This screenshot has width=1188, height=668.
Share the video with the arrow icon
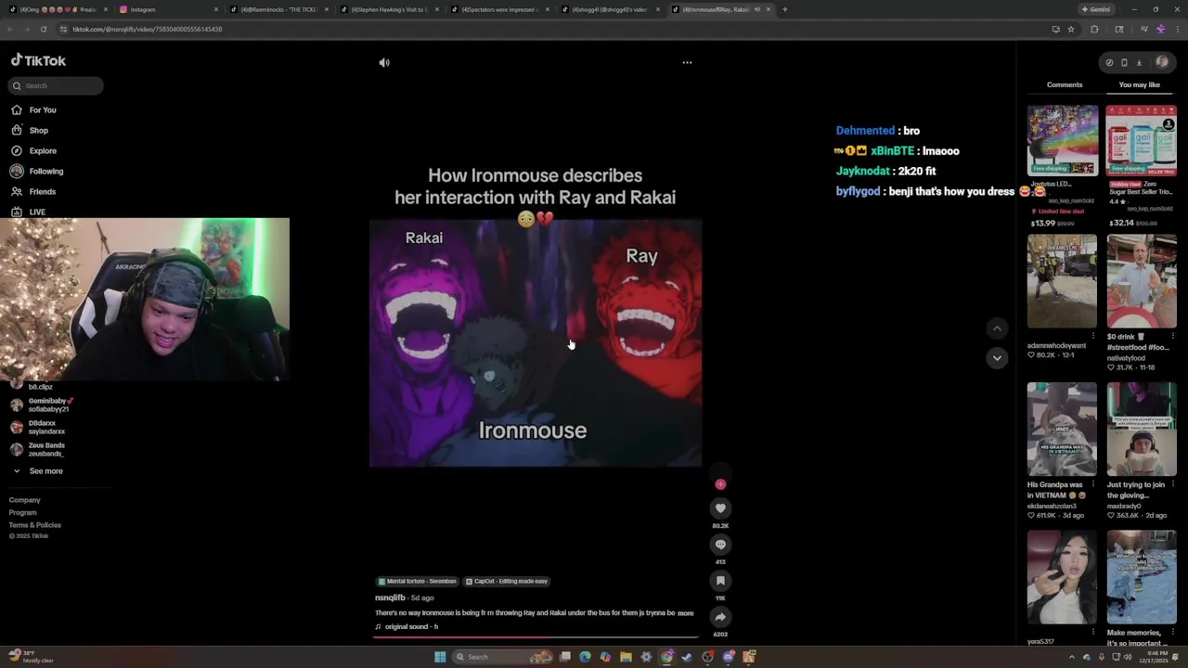point(720,617)
